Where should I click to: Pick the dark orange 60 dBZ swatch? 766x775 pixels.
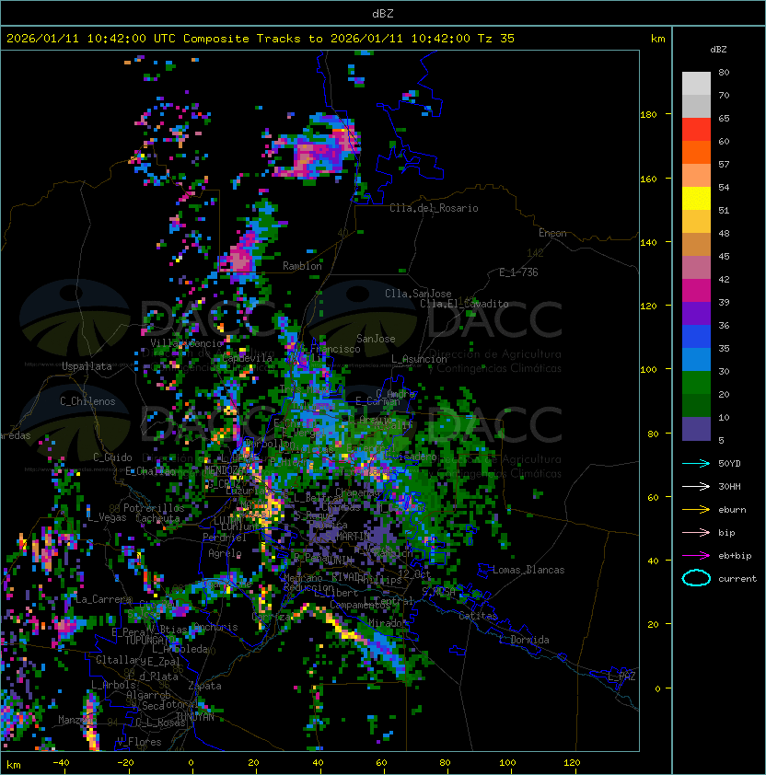(x=696, y=152)
